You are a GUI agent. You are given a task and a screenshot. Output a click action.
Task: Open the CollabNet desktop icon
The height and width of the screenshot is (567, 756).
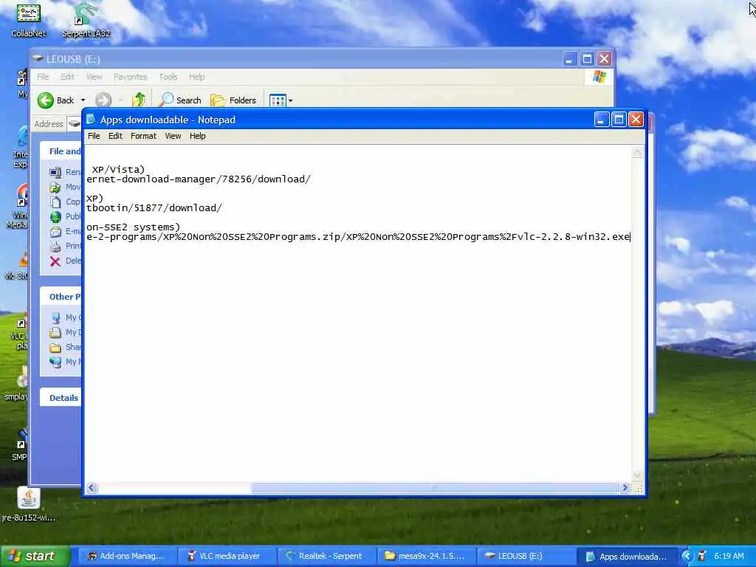click(x=29, y=19)
